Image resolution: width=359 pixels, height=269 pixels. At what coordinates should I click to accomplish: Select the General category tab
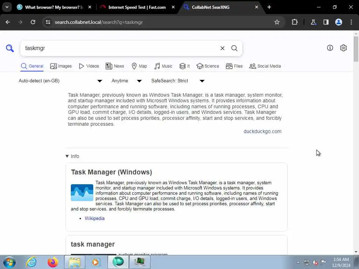pyautogui.click(x=32, y=66)
